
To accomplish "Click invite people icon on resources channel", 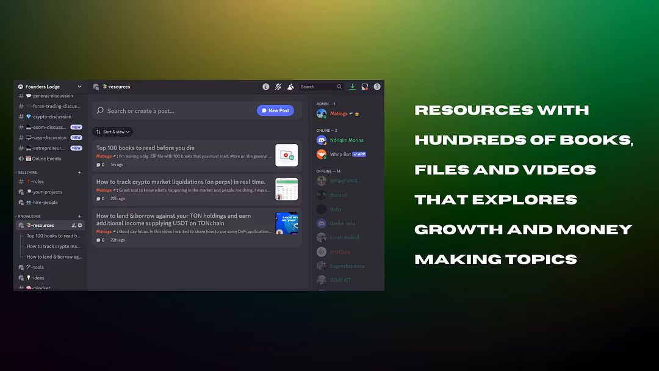I will [74, 225].
